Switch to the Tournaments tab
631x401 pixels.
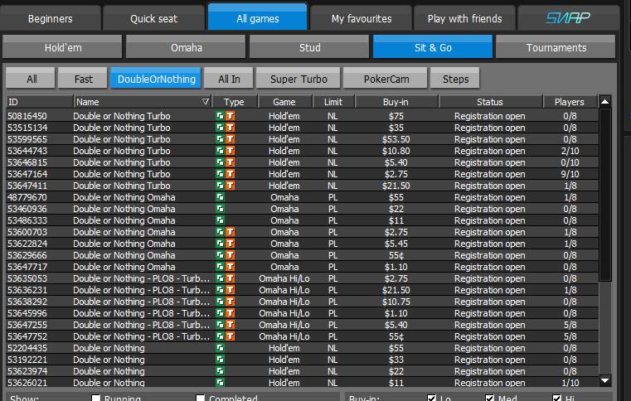click(556, 48)
